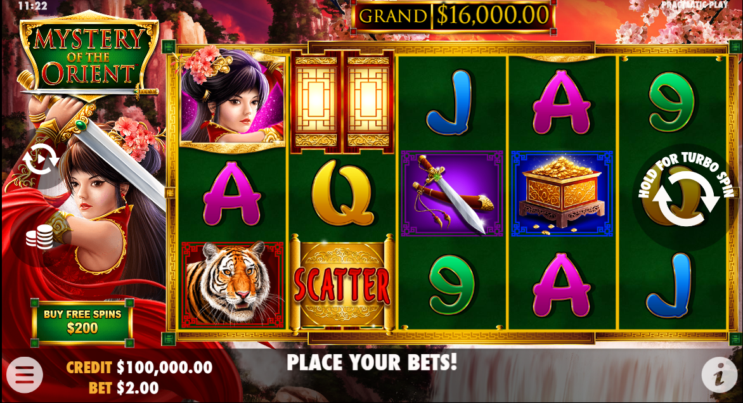The height and width of the screenshot is (403, 743).
Task: Click the gold treasure chest symbol
Action: click(562, 194)
